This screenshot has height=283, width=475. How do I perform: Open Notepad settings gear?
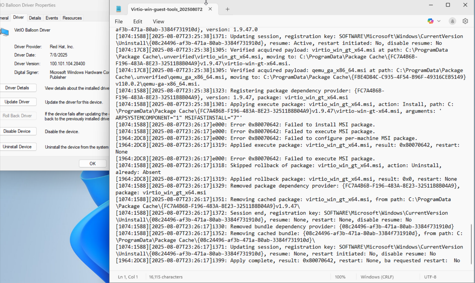[x=465, y=21]
